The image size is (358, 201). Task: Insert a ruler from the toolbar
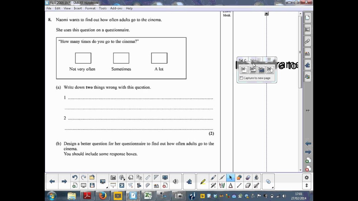click(x=148, y=178)
